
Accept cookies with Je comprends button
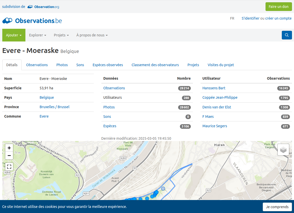pyautogui.click(x=277, y=207)
